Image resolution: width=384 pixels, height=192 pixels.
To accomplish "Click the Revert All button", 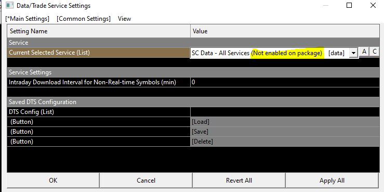I will click(x=239, y=181).
